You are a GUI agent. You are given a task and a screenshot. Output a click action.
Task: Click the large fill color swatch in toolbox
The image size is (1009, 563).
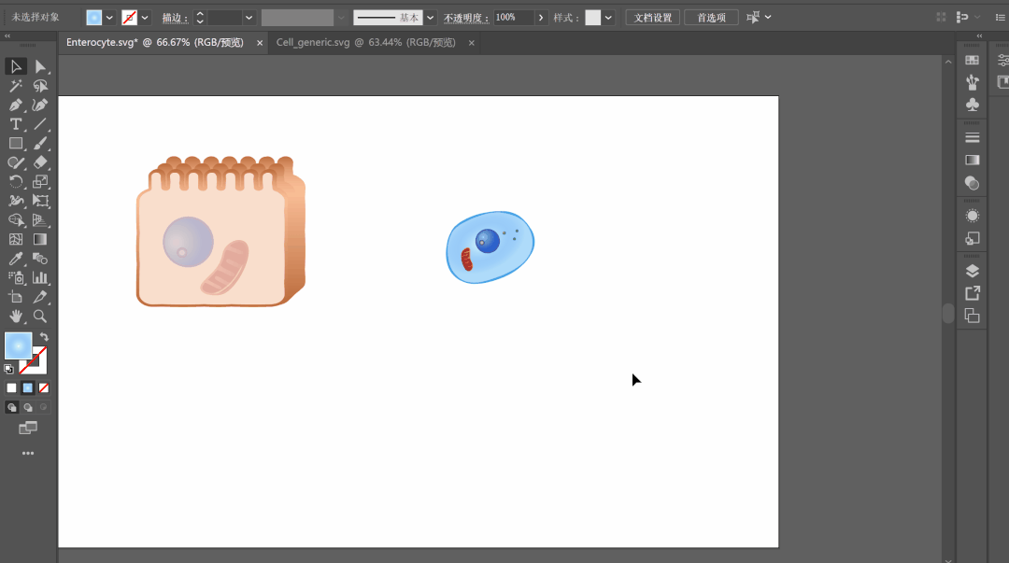(18, 345)
